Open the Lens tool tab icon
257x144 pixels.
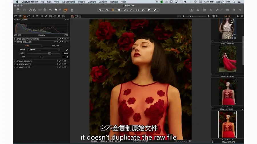click(x=33, y=16)
